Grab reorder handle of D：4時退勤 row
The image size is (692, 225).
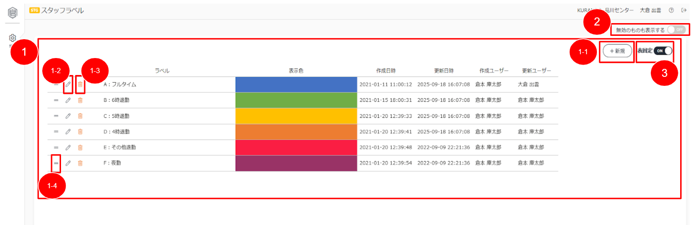56,132
